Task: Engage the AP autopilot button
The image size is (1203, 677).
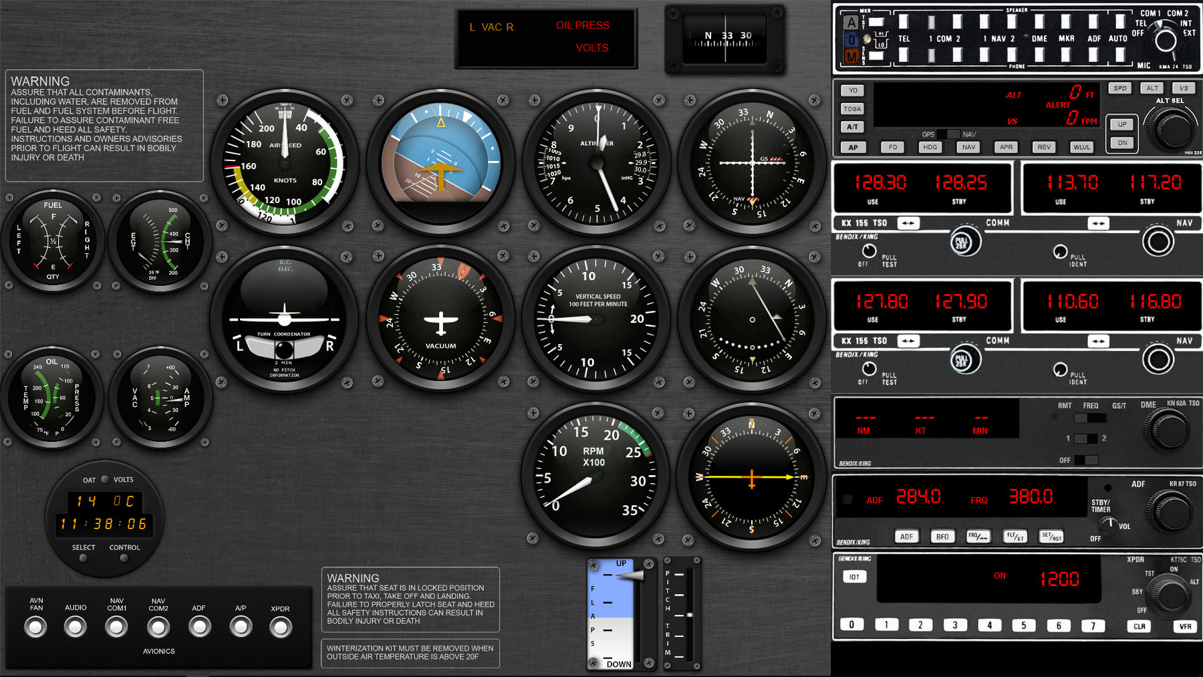Action: click(x=853, y=147)
